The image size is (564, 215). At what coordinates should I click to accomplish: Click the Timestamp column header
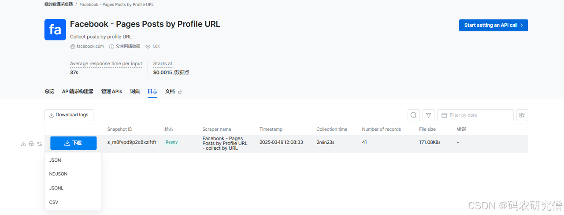click(x=271, y=129)
